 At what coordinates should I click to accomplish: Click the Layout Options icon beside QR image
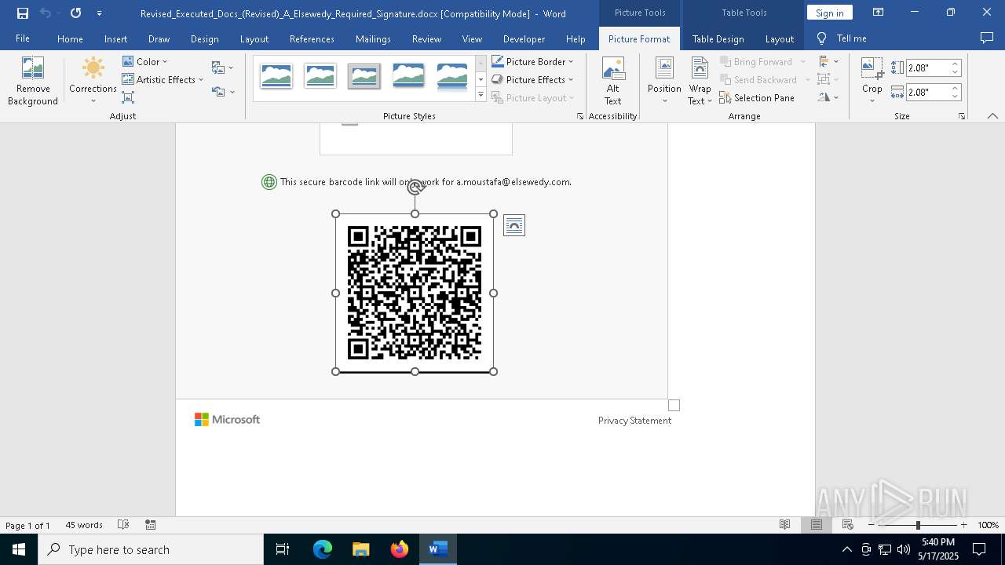514,226
